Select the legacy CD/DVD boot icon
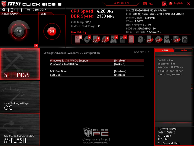The image size is (194, 146). point(140,39)
